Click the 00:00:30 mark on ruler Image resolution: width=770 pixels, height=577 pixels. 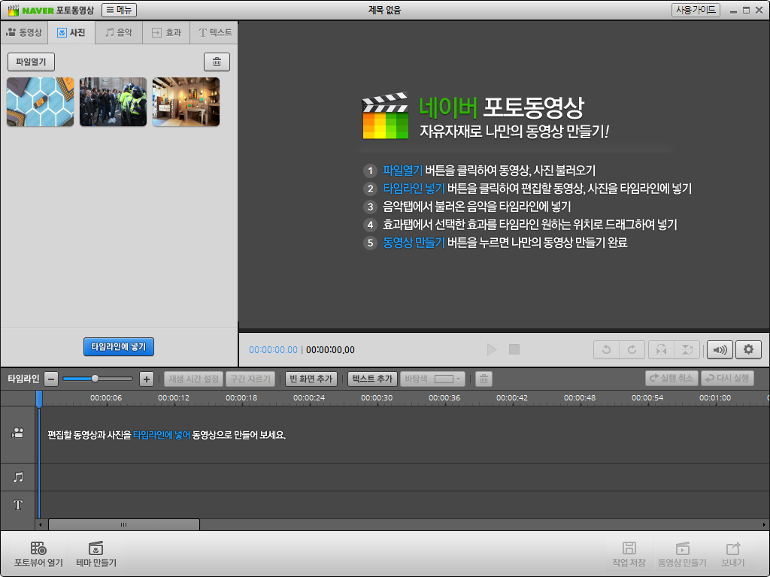pyautogui.click(x=377, y=397)
